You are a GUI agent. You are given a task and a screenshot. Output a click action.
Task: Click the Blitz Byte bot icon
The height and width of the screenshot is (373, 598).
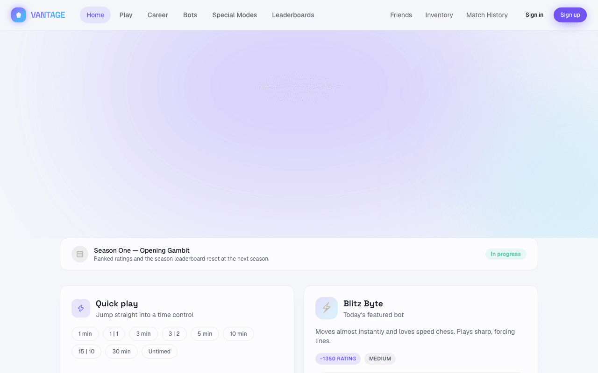click(327, 308)
